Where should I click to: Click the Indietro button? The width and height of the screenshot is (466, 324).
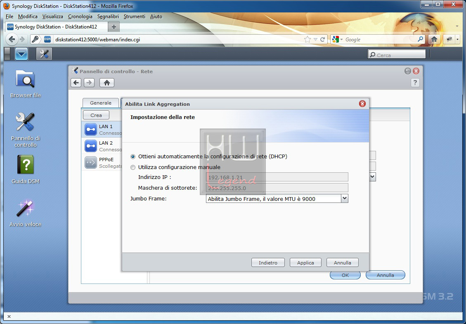coord(268,263)
